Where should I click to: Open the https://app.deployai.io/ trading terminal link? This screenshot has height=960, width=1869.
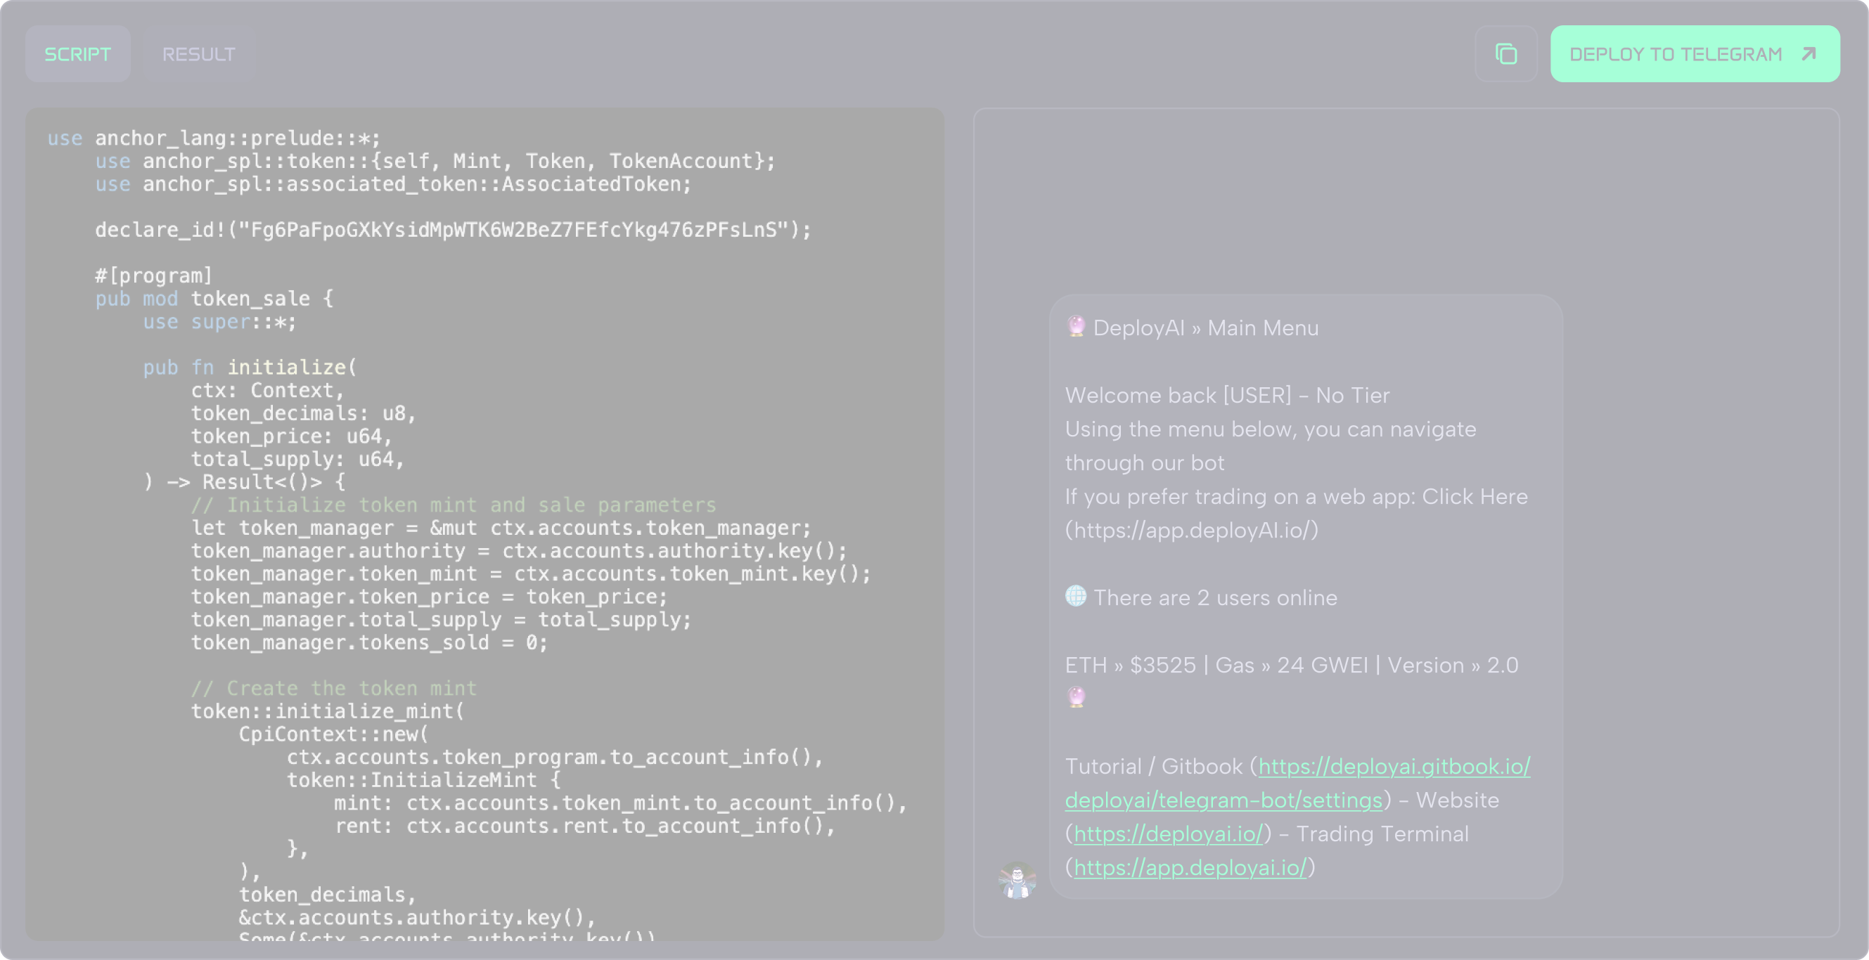pos(1190,867)
